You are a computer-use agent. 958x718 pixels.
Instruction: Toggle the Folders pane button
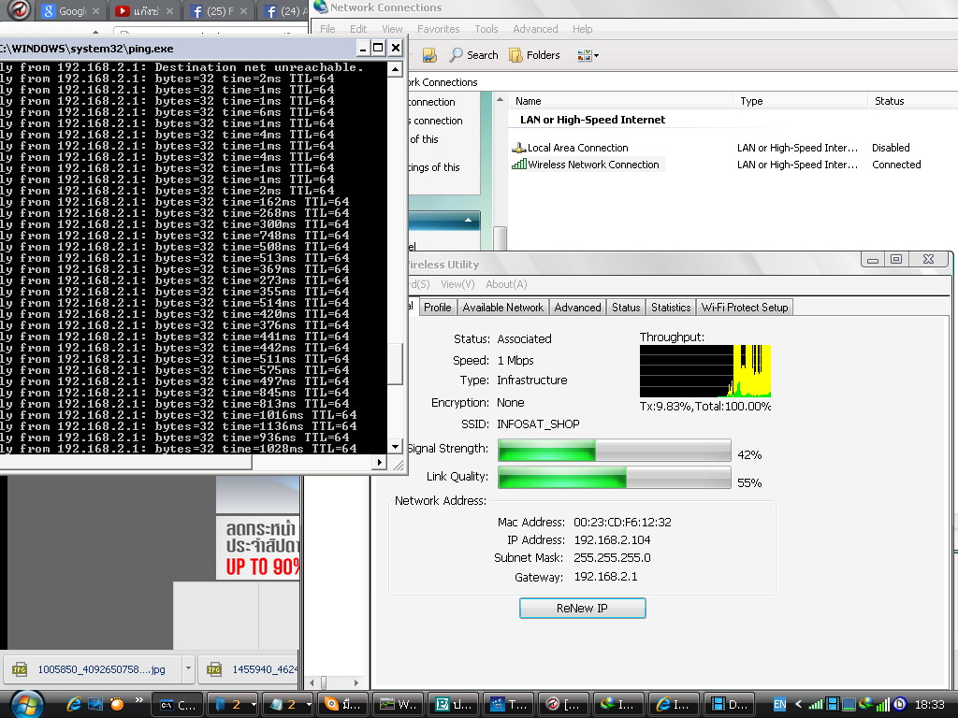pos(534,55)
